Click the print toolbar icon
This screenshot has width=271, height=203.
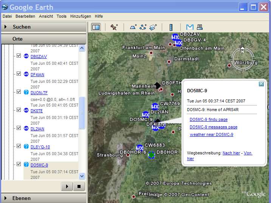[x=200, y=27]
